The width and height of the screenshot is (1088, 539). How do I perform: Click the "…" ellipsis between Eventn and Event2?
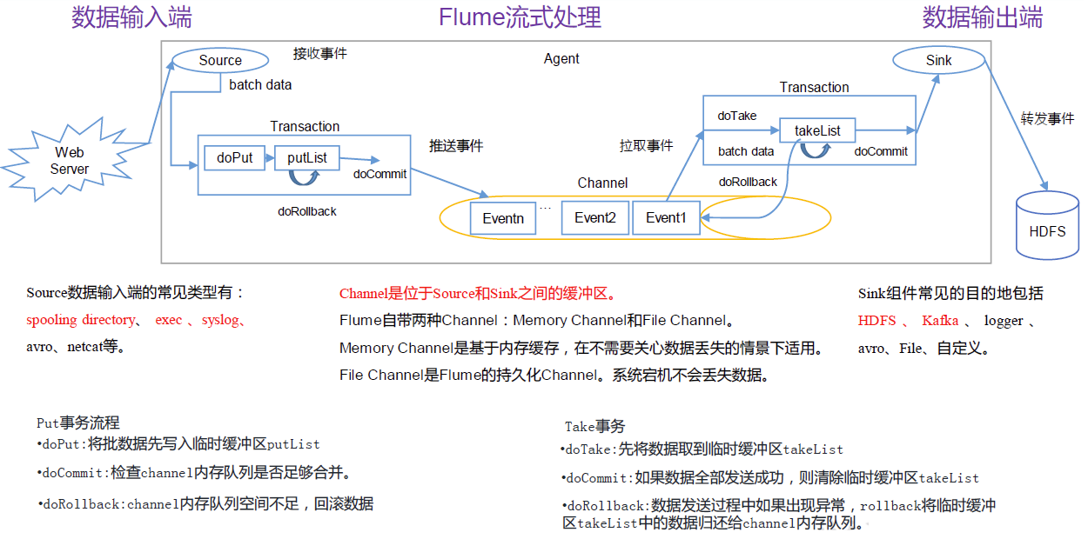coord(546,207)
